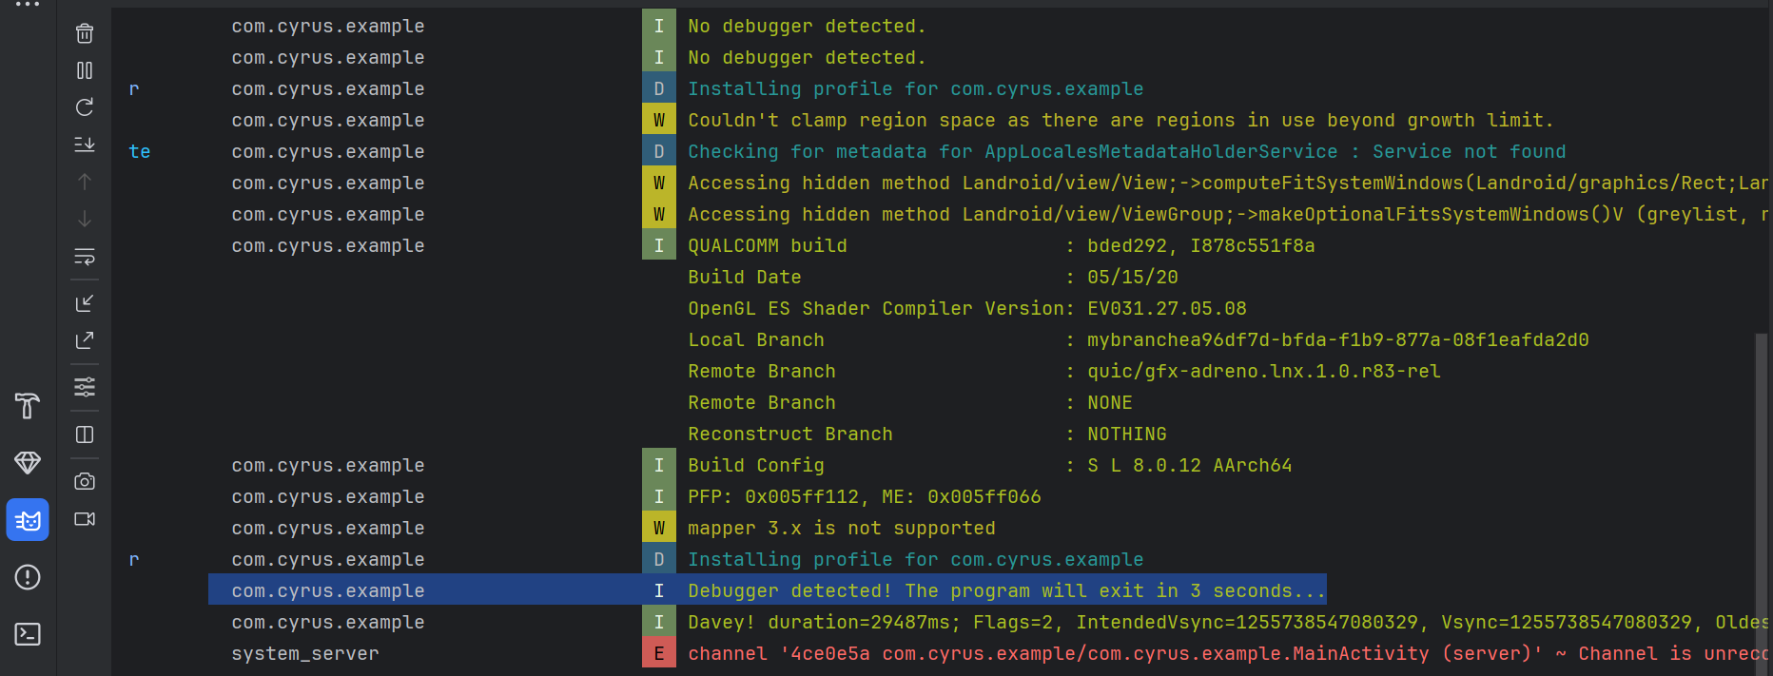
Task: Toggle scroll to end of log
Action: pyautogui.click(x=85, y=145)
